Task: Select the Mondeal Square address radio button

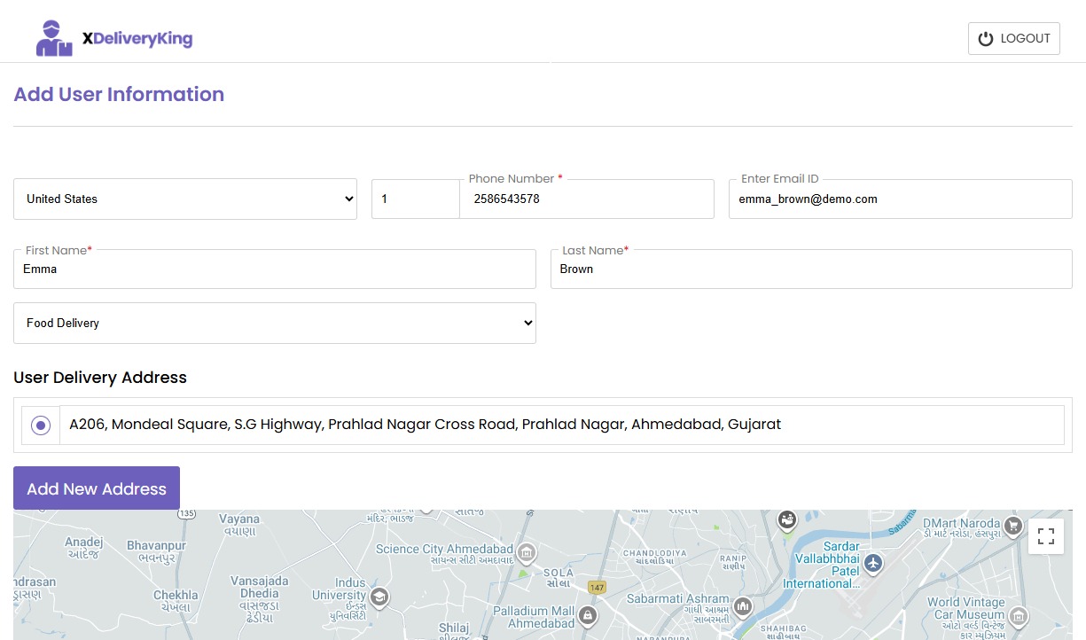Action: tap(41, 425)
